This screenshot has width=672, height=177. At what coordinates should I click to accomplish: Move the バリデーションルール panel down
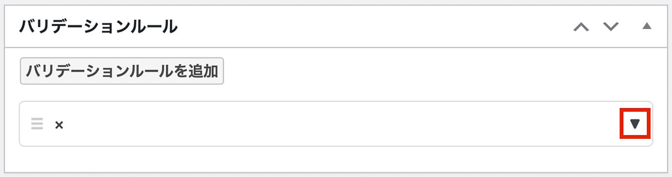pos(611,27)
